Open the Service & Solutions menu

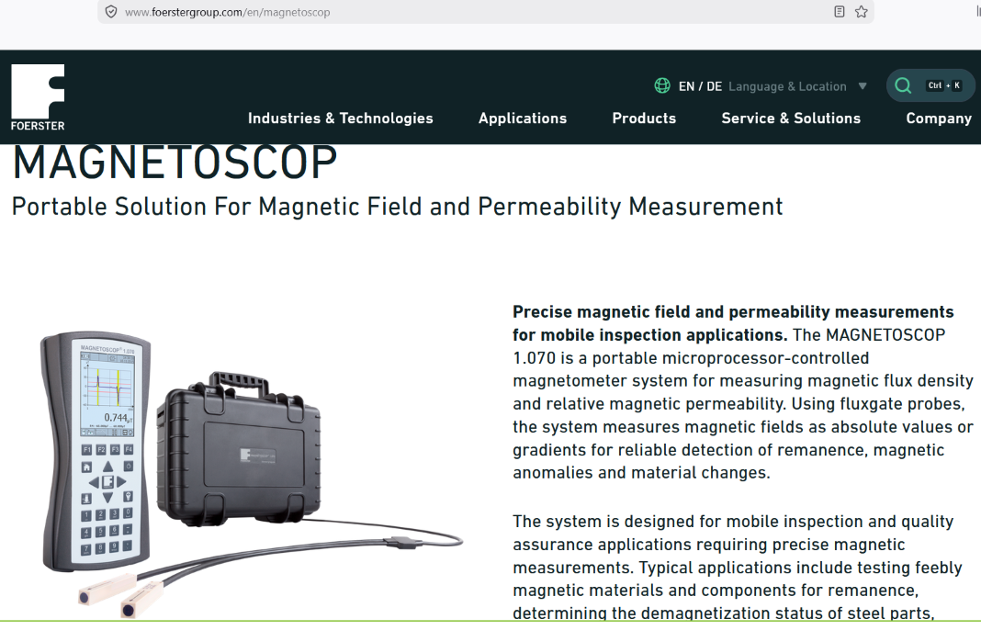(x=791, y=118)
